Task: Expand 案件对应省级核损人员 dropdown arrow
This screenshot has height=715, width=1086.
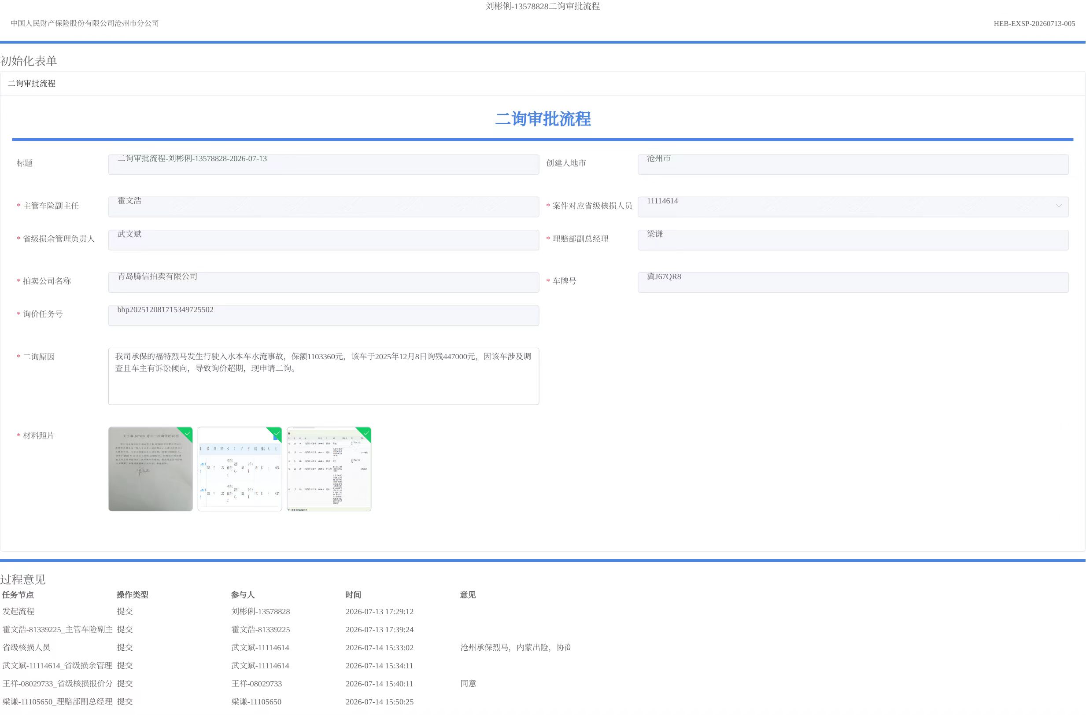Action: click(x=1059, y=206)
